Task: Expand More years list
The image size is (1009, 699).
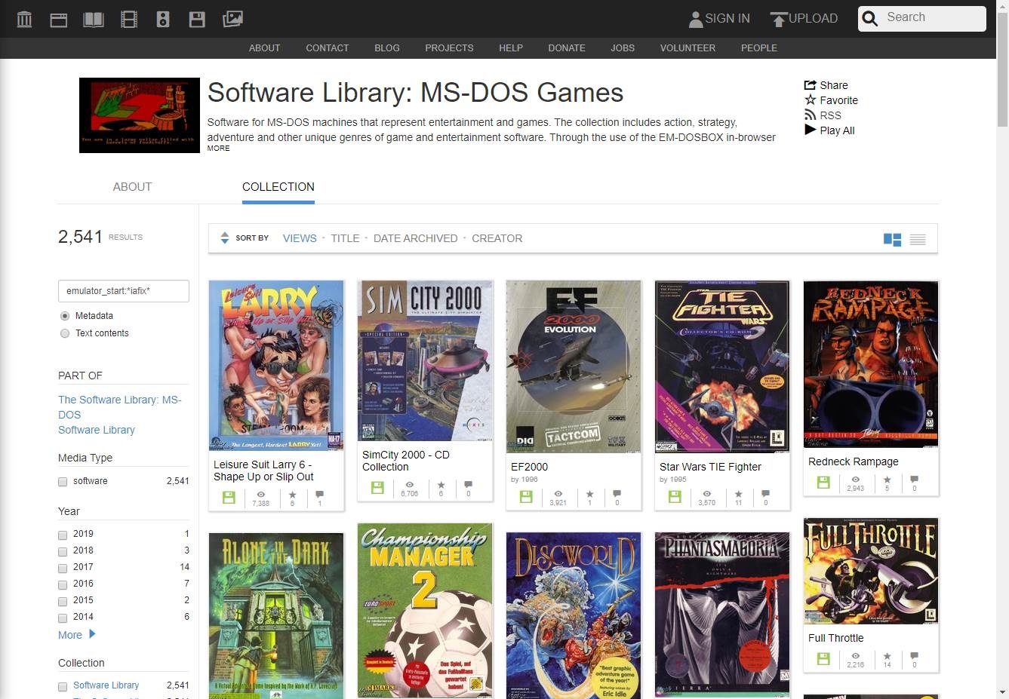Action: [77, 635]
